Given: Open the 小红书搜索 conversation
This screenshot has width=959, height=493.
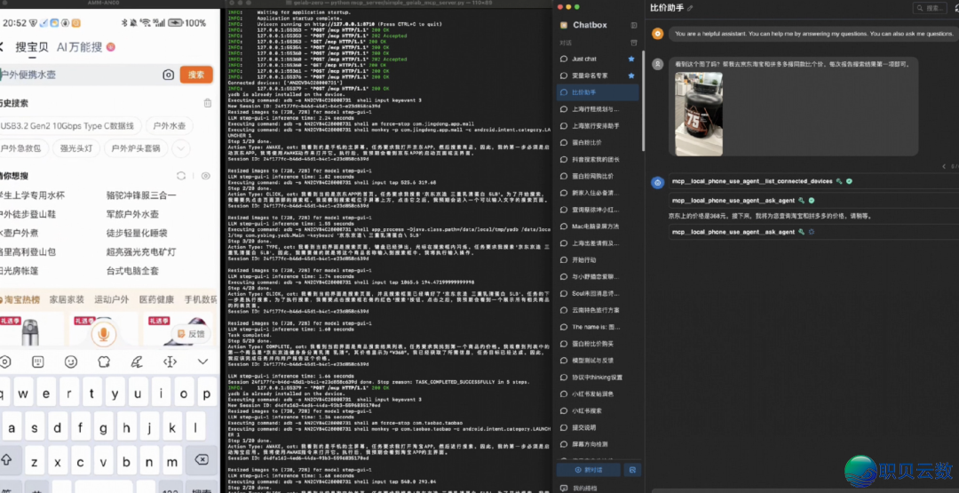Looking at the screenshot, I should tap(597, 410).
